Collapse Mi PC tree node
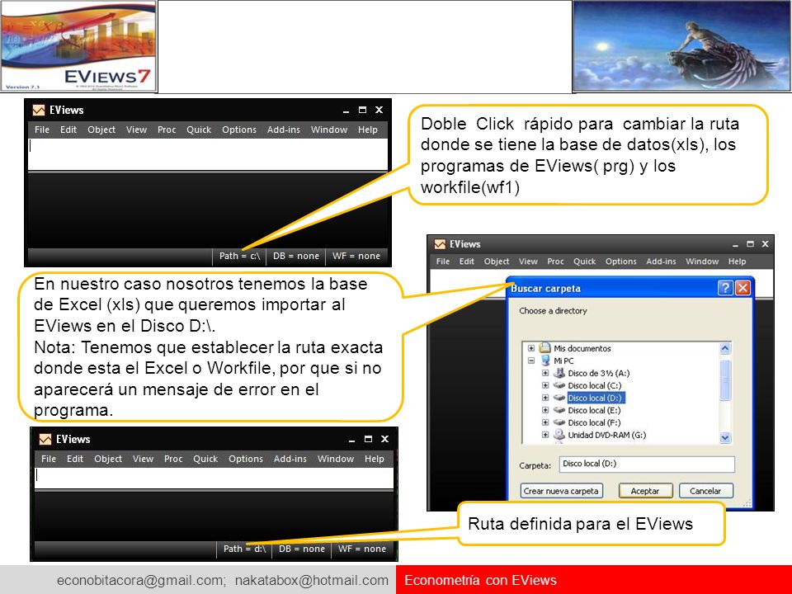Image resolution: width=792 pixels, height=594 pixels. [530, 361]
